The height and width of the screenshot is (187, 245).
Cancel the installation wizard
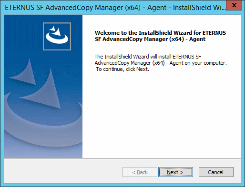tap(216, 172)
